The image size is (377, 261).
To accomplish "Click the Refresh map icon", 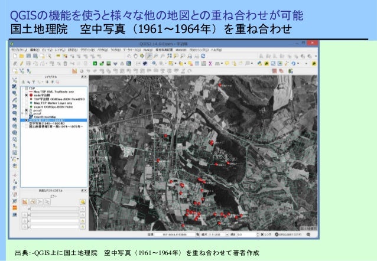I will click(203, 56).
